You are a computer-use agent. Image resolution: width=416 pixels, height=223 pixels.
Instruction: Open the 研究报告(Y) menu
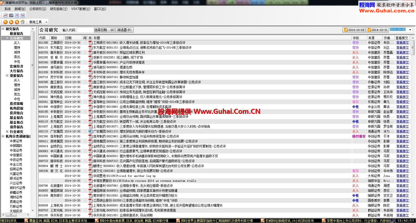click(x=58, y=9)
